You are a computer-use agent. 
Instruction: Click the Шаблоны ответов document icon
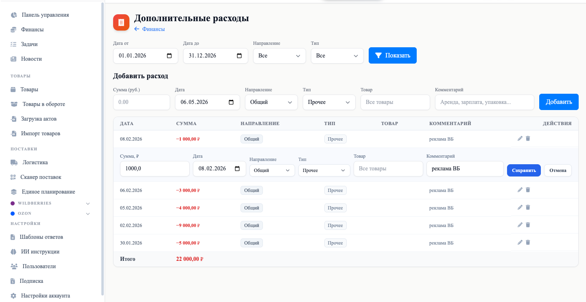pyautogui.click(x=13, y=237)
